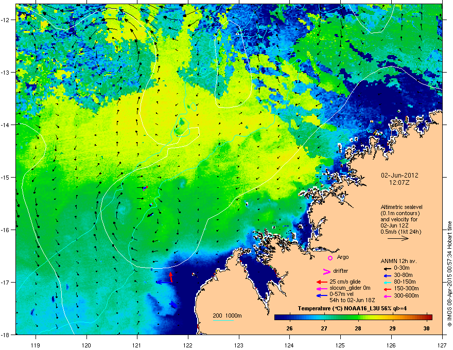
Task: Click the longitude axis label '125'
Action: point(340,345)
